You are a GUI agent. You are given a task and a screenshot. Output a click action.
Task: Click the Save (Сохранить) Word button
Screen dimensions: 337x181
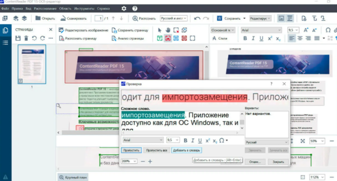tap(228, 19)
